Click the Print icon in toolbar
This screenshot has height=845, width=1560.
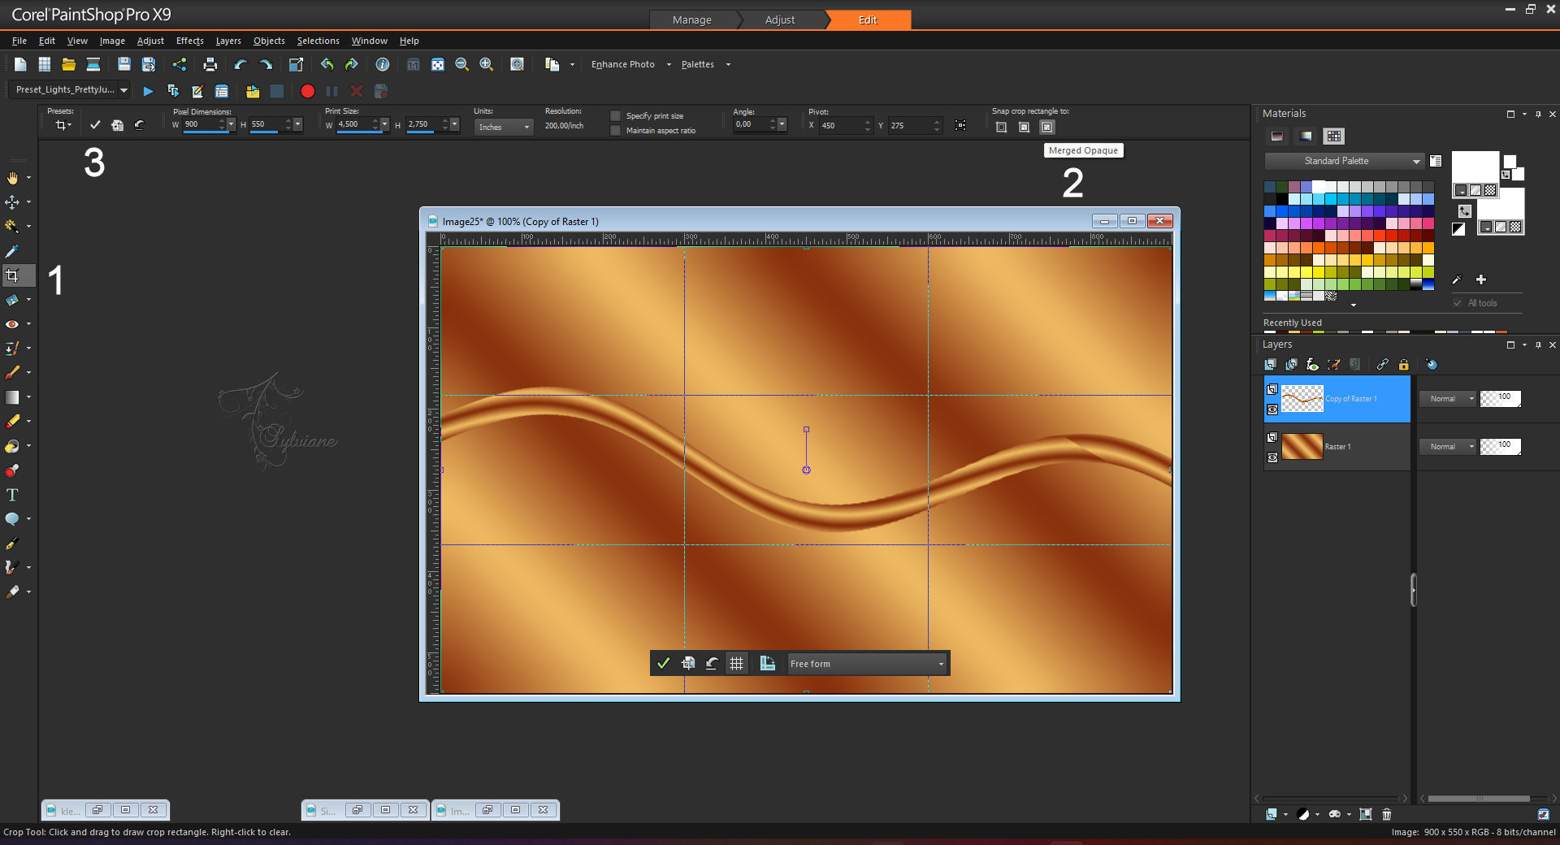[x=210, y=64]
